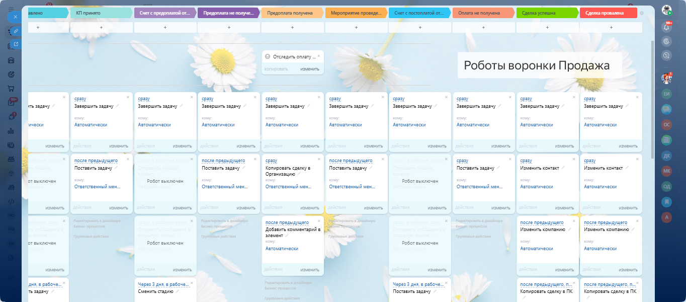
Task: Remove 'Добавить комментарий в элемент' robot via X
Action: 318,221
